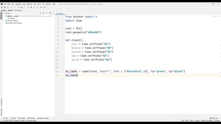Click Select Opened File target icon
The width and height of the screenshot is (221, 124).
[x=40, y=13]
